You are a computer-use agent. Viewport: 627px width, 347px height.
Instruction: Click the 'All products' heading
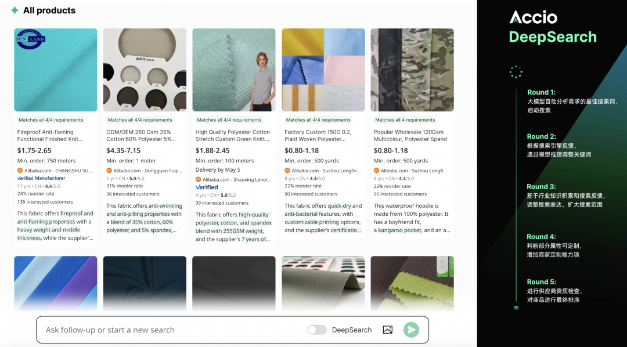coord(49,10)
